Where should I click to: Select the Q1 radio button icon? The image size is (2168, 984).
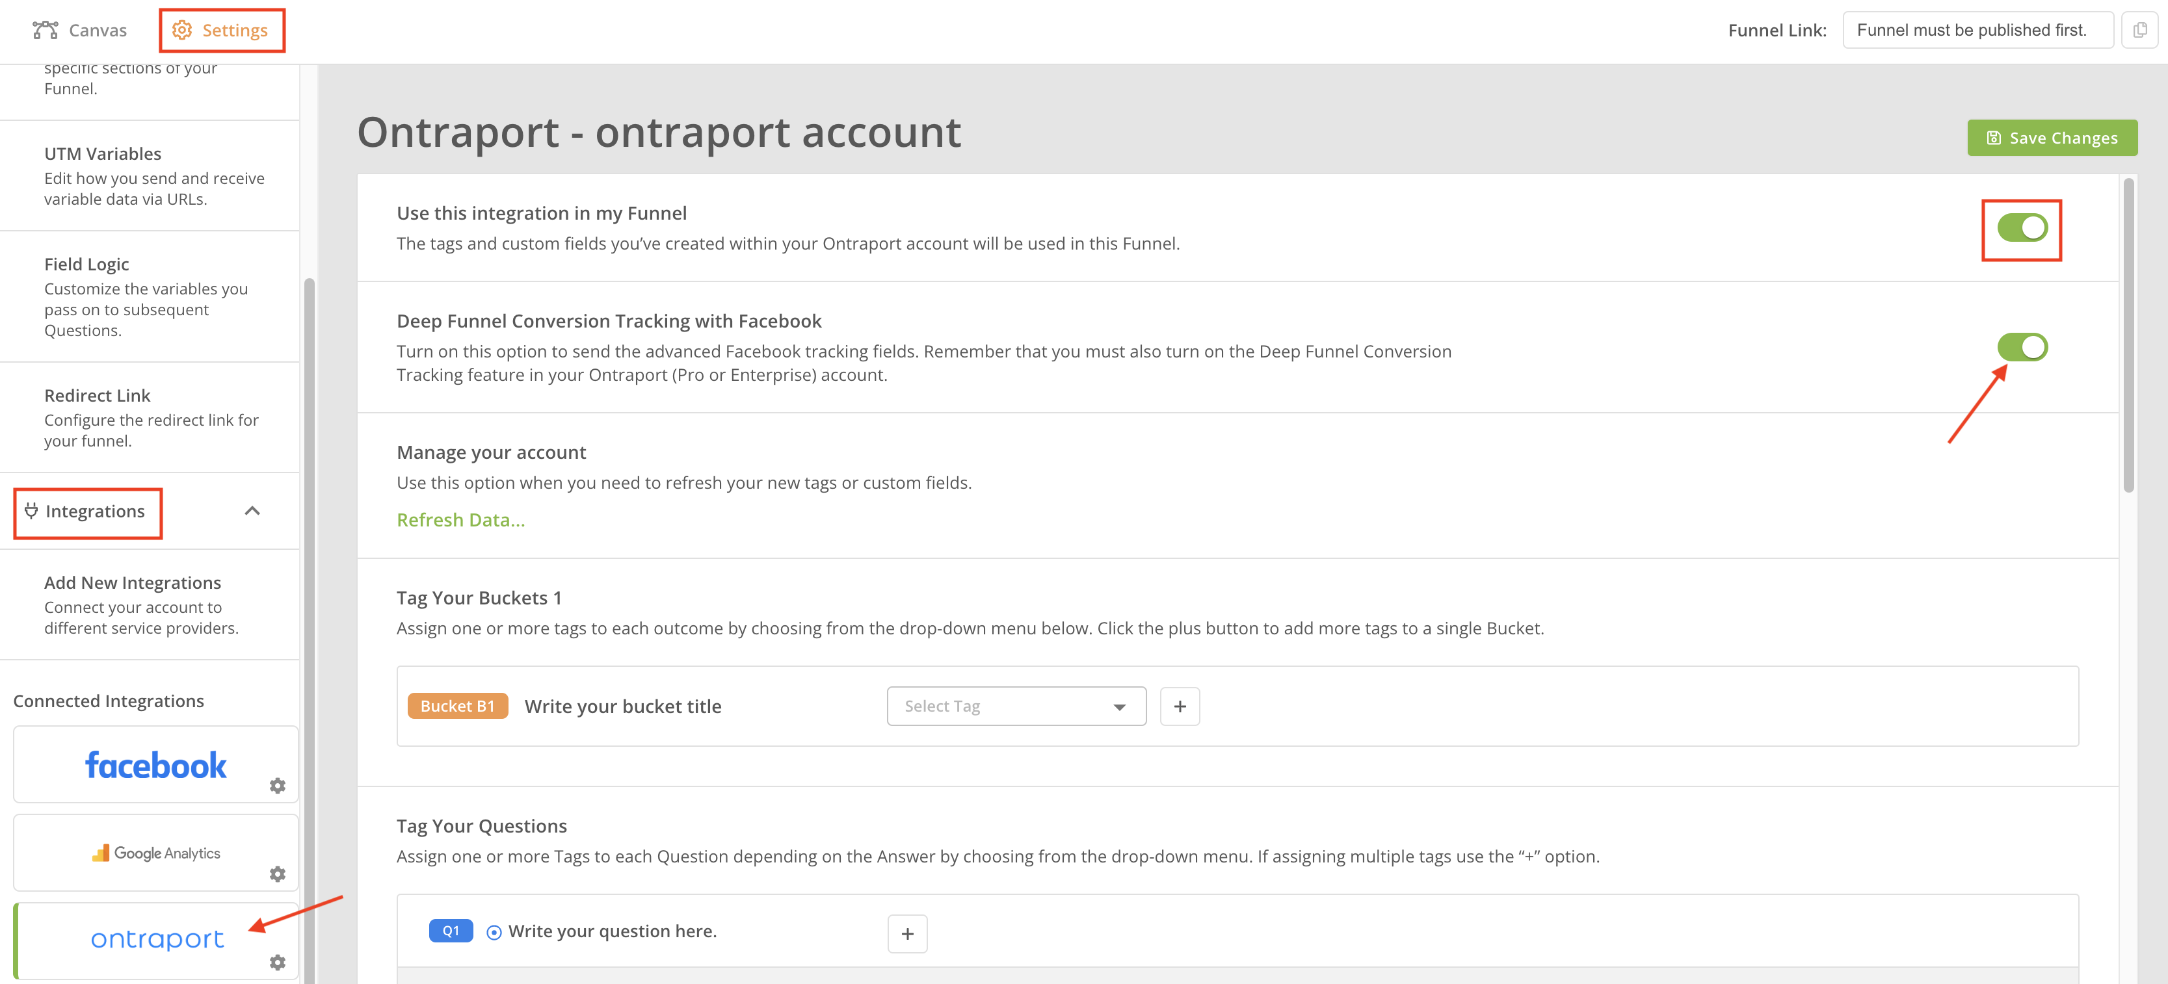point(494,932)
